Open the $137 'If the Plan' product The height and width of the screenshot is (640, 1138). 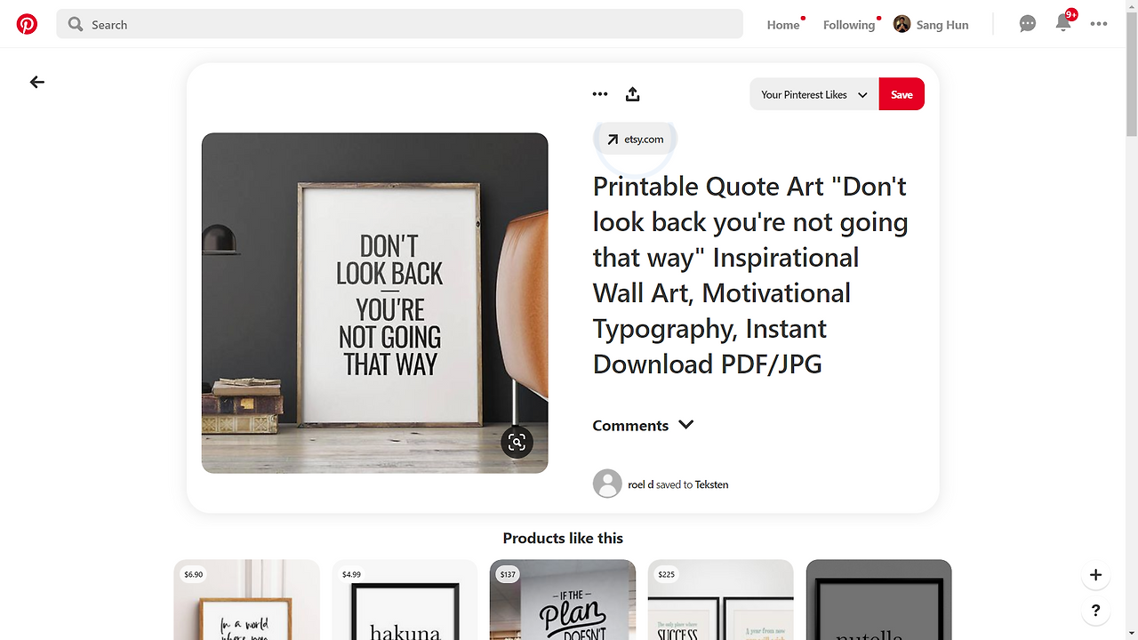(563, 600)
